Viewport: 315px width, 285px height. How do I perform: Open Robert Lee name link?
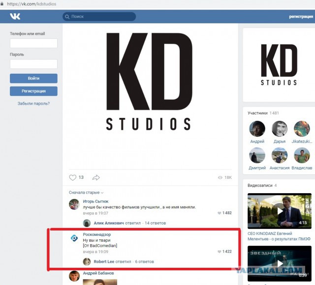click(x=104, y=261)
